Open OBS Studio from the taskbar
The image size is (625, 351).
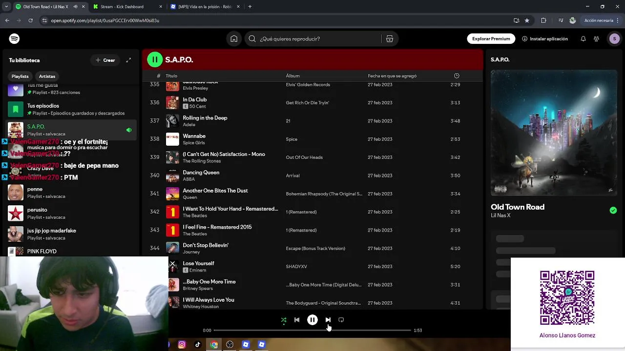pos(229,345)
